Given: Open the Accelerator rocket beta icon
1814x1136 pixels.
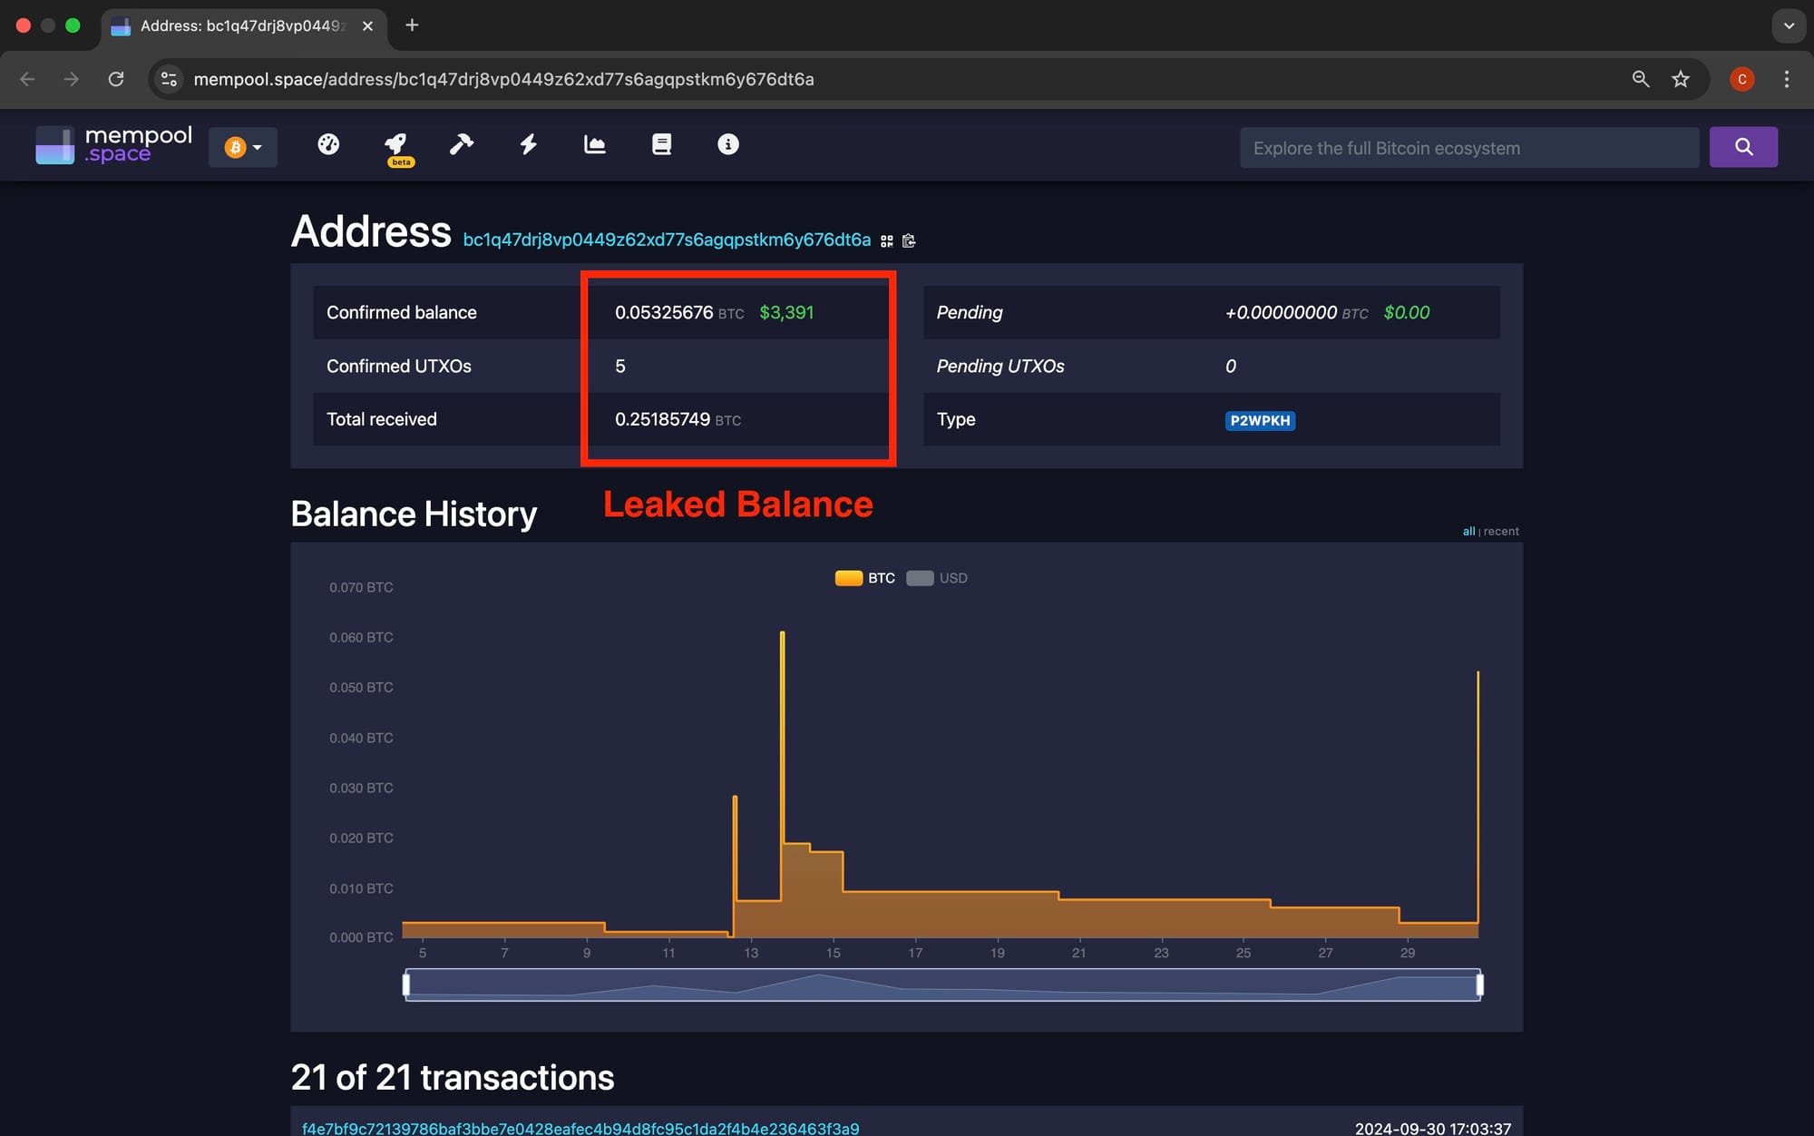Looking at the screenshot, I should [396, 144].
